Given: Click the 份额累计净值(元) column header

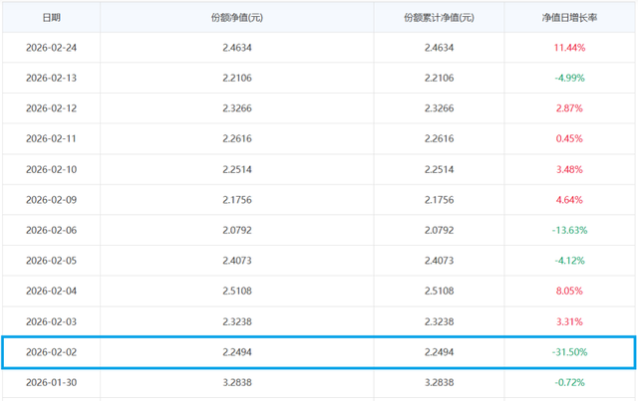Looking at the screenshot, I should pyautogui.click(x=439, y=18).
